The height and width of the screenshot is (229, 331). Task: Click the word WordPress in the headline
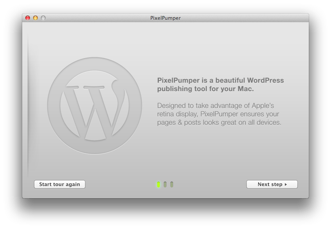point(266,81)
